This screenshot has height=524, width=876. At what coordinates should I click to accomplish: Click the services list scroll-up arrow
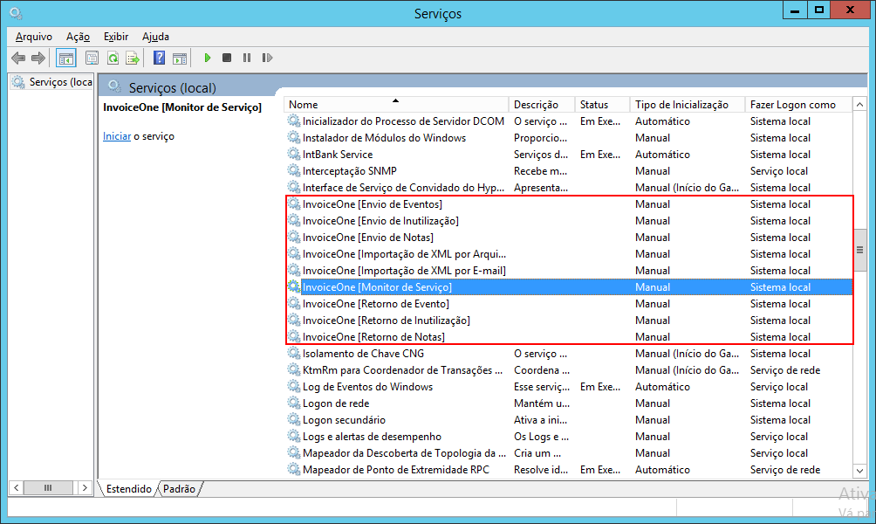pyautogui.click(x=859, y=105)
